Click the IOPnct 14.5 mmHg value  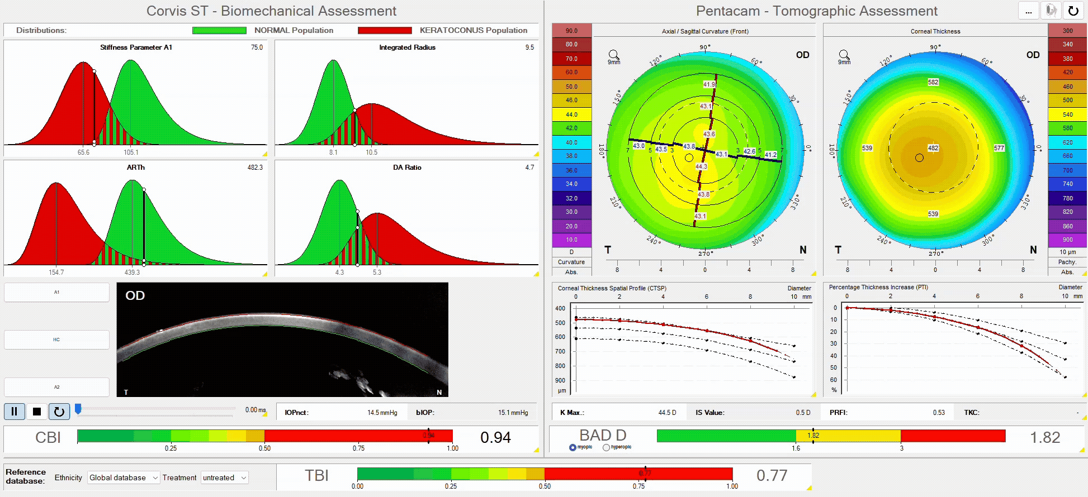(x=382, y=413)
